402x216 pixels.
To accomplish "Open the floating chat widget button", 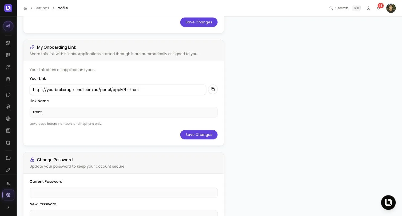I will (388, 202).
